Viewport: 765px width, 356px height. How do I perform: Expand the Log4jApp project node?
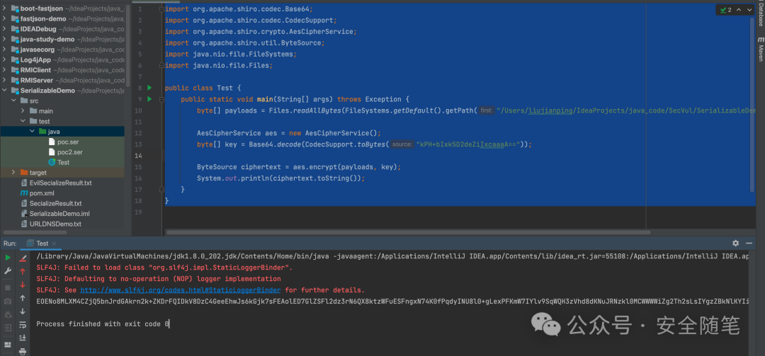pyautogui.click(x=4, y=59)
